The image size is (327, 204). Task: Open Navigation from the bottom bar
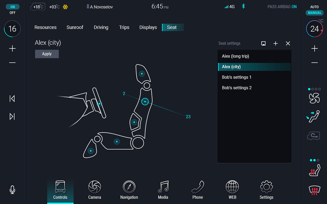click(x=129, y=190)
